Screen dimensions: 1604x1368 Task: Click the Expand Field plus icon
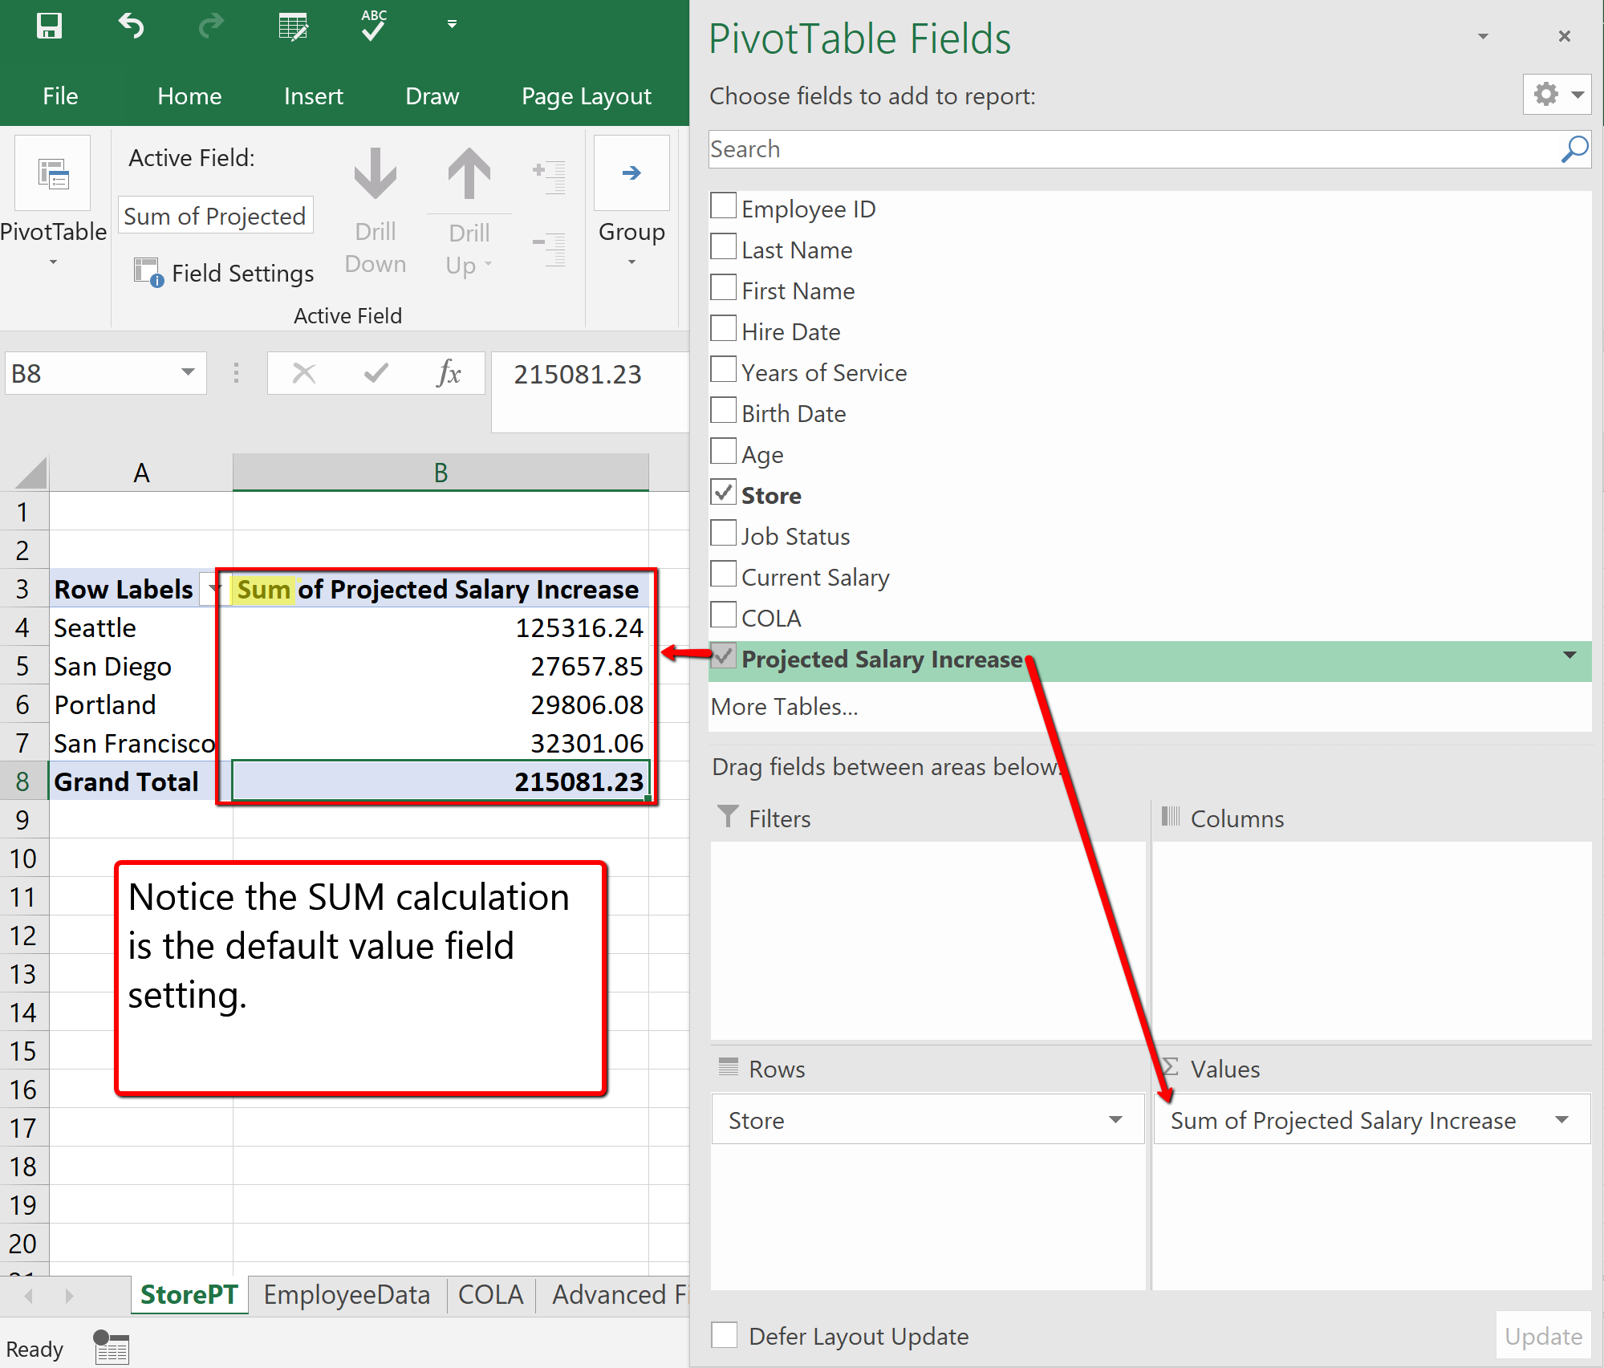click(550, 177)
